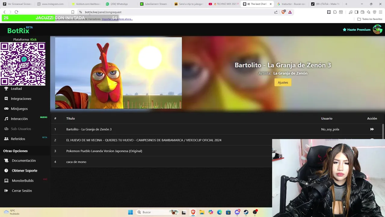Switch to the TECHNO MIX YouTube tab
The width and height of the screenshot is (385, 217).
(x=223, y=4)
